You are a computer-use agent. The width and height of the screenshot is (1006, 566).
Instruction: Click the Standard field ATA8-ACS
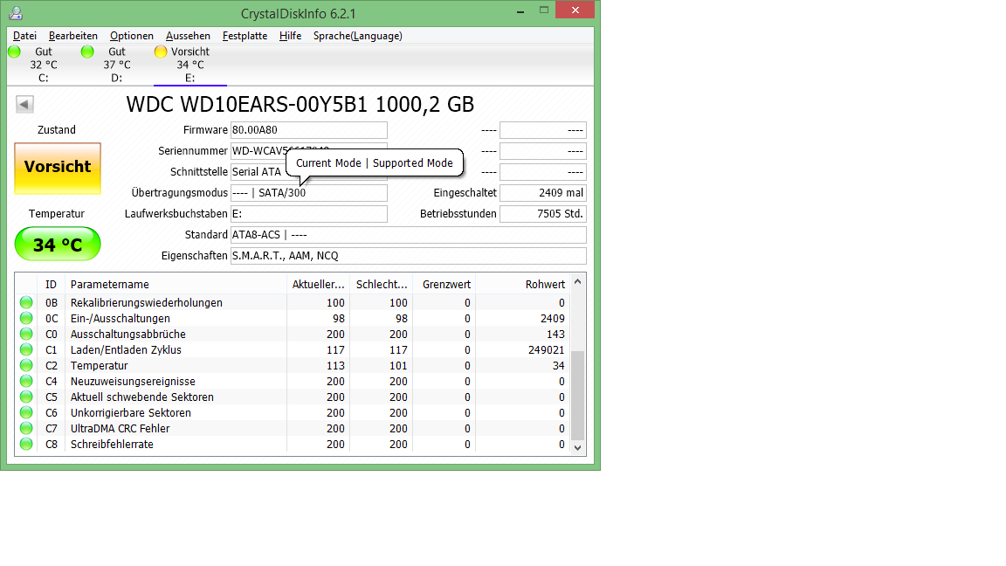(409, 235)
